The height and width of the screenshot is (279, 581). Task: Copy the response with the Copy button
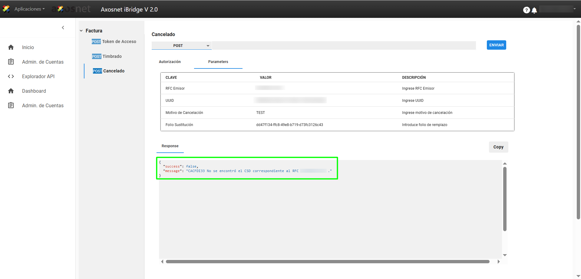498,147
